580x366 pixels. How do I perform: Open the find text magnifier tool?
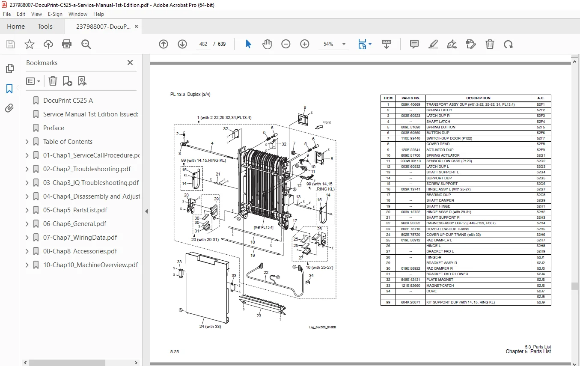tap(86, 44)
